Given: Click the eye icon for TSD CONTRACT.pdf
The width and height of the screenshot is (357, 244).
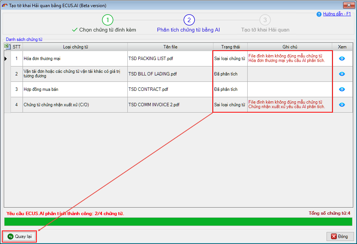Looking at the screenshot, I should [x=342, y=89].
